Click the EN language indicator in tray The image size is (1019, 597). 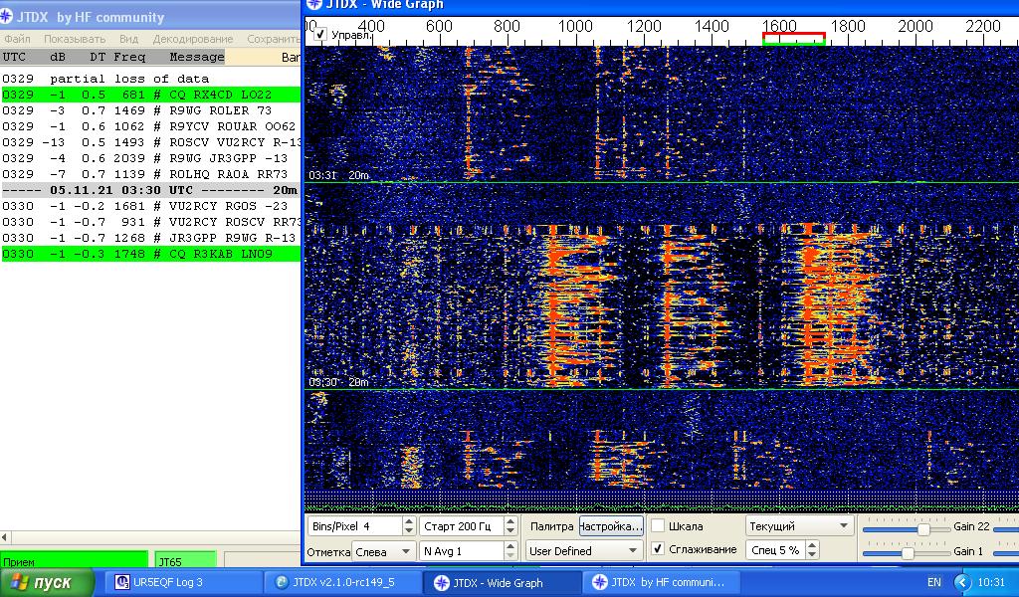pyautogui.click(x=933, y=582)
